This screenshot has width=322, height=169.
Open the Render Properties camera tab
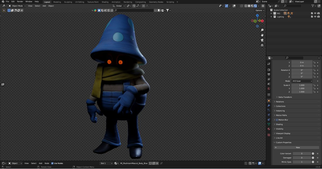[x=269, y=70]
